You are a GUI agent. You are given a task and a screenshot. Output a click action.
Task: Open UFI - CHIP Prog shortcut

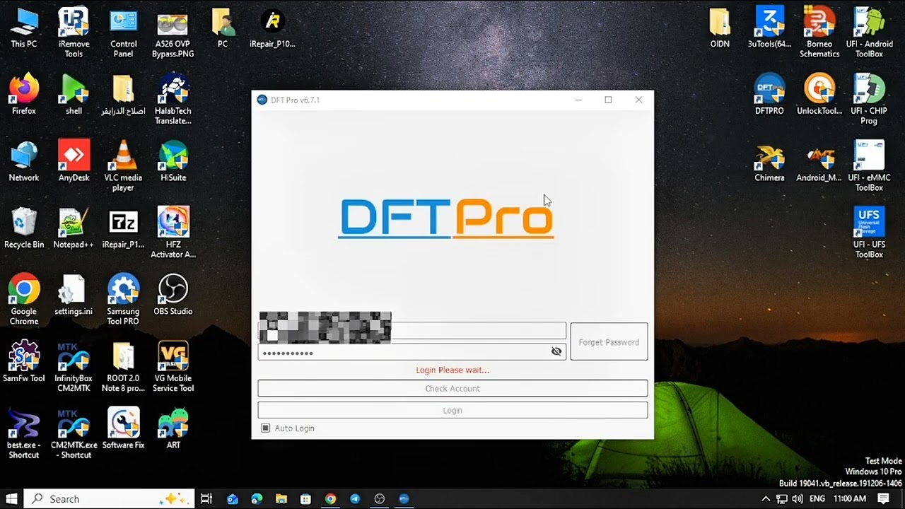869,100
